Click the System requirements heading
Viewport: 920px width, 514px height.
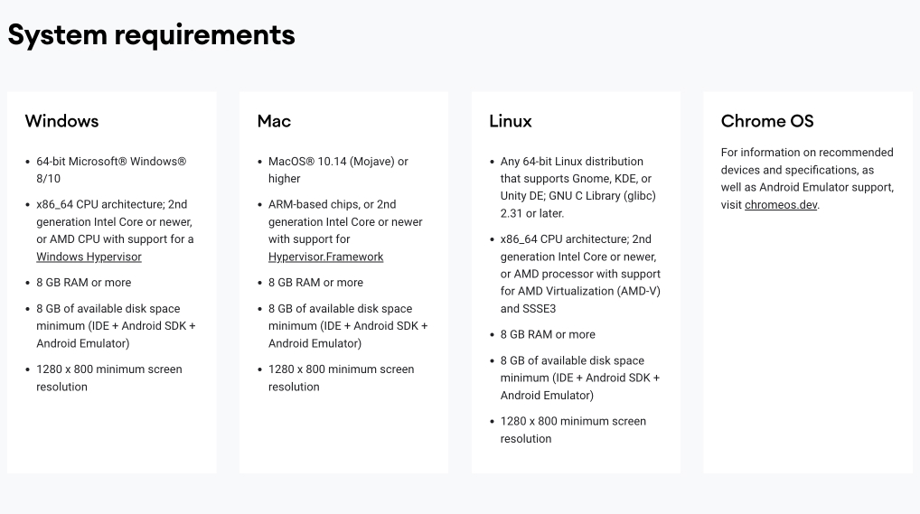[152, 34]
